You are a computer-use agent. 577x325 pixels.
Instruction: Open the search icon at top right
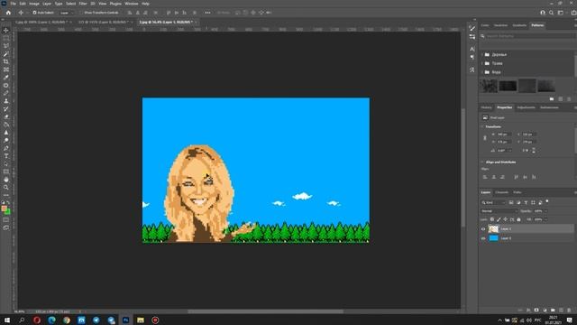point(551,13)
